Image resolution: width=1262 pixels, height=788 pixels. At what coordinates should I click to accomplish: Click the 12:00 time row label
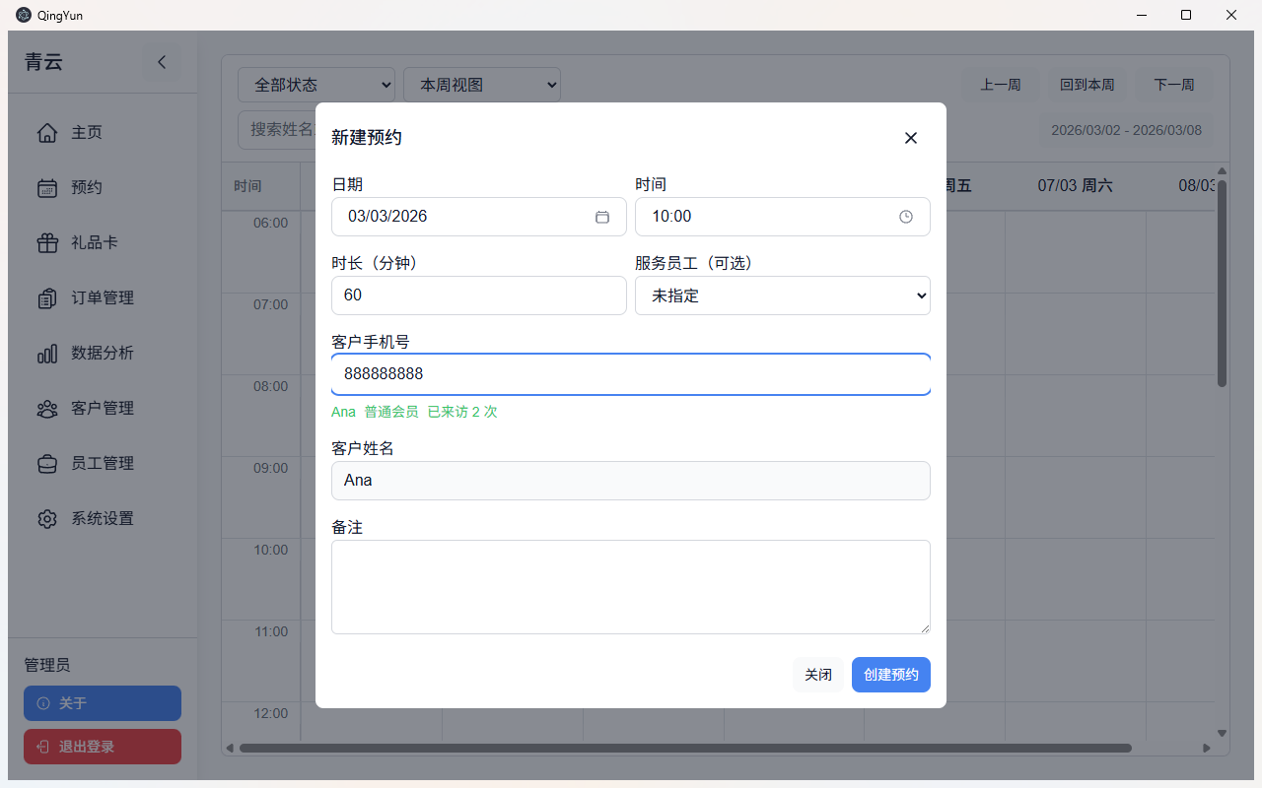coord(270,713)
